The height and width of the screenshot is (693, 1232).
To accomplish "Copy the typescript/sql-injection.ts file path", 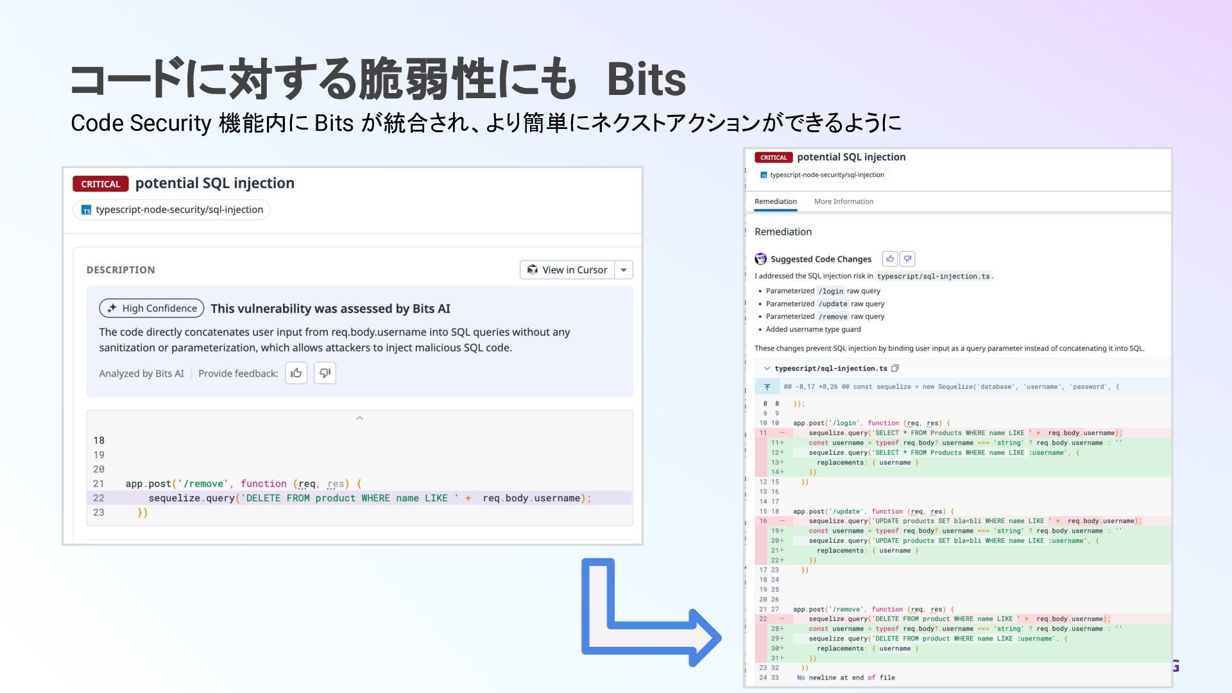I will coord(895,368).
